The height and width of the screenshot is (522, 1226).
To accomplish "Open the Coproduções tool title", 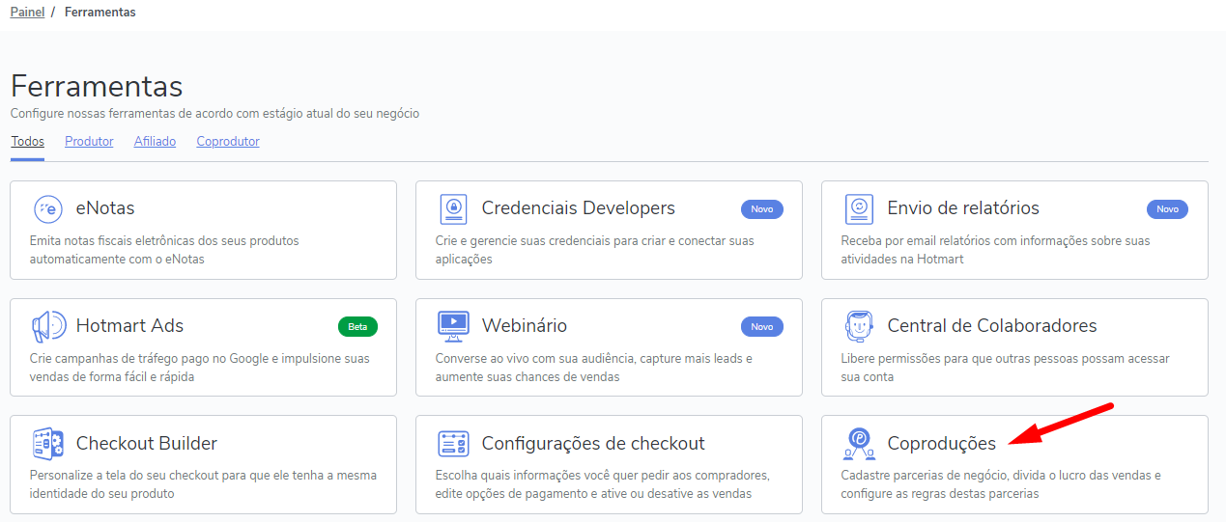I will point(942,444).
